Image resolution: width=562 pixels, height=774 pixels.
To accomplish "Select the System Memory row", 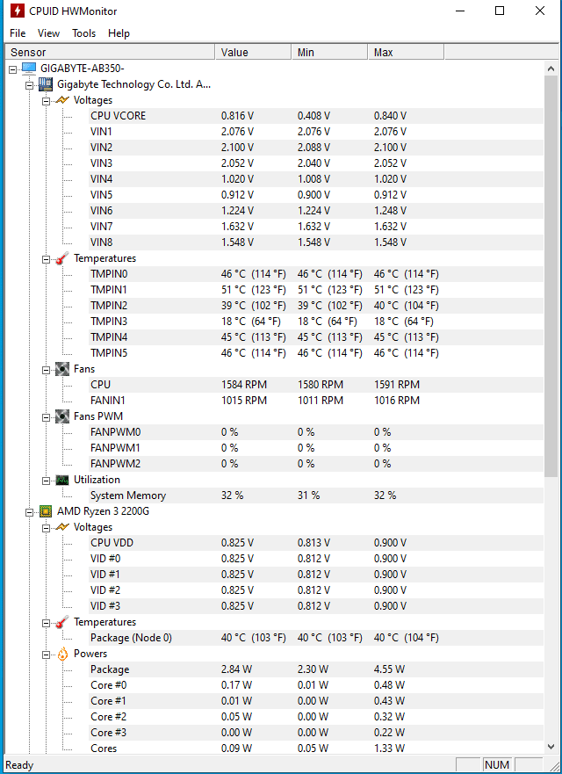I will pyautogui.click(x=316, y=496).
